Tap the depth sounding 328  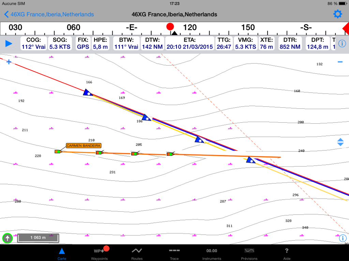288,221
